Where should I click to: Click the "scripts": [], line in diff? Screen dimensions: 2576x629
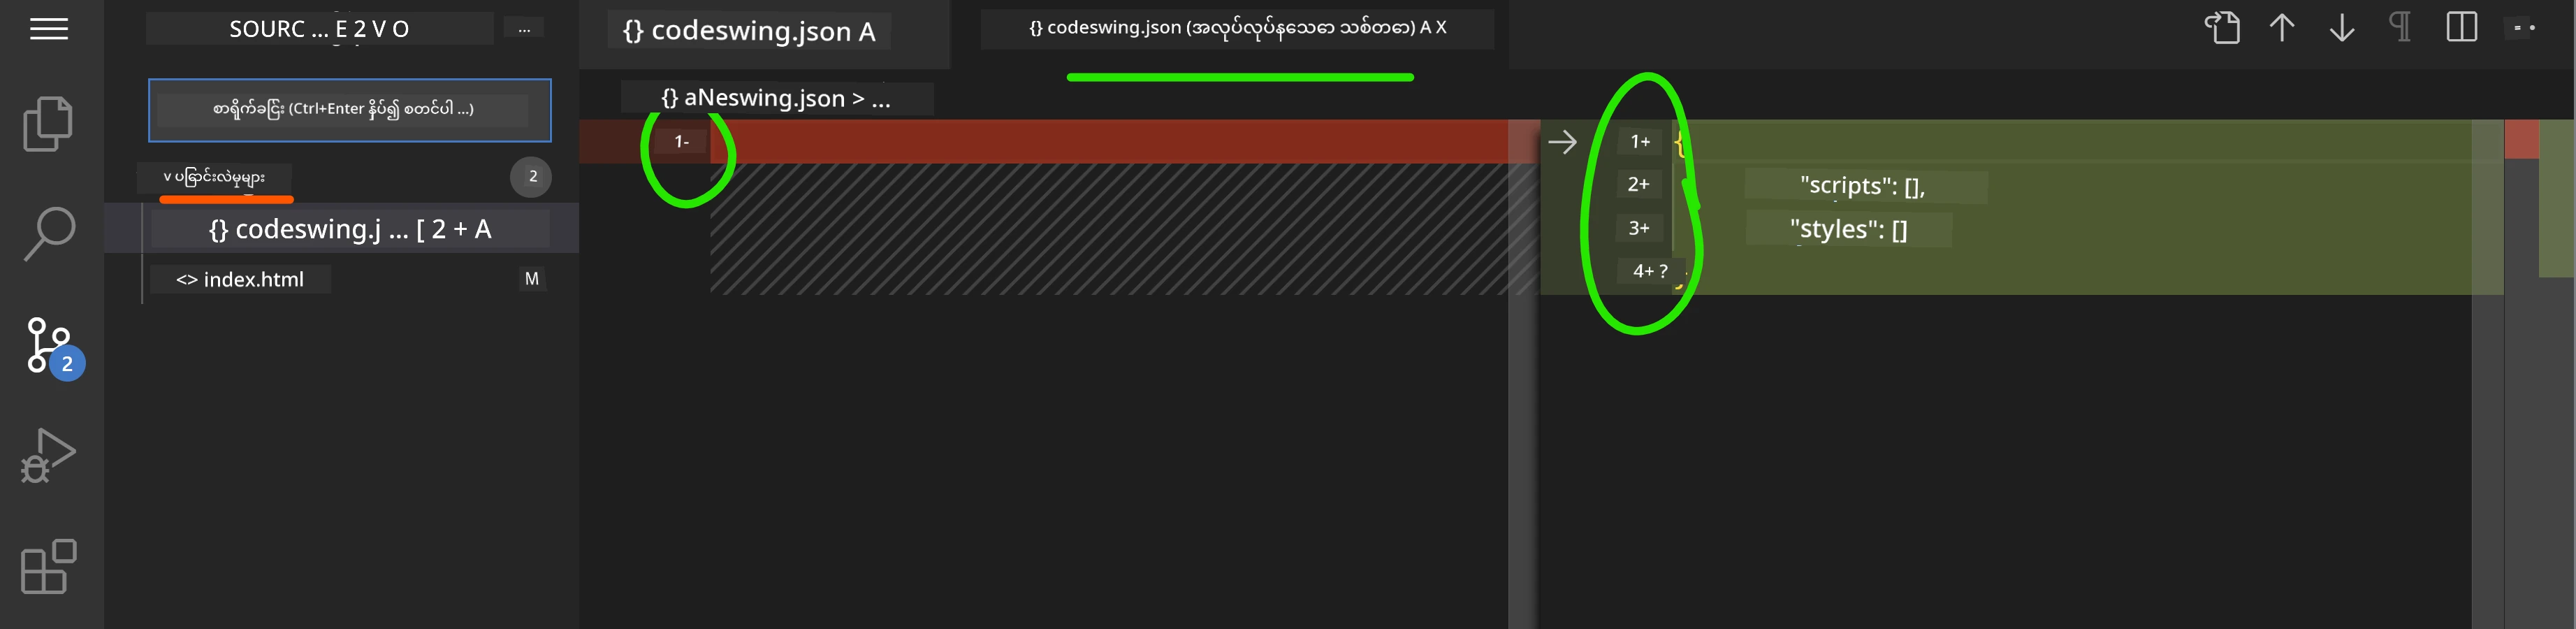[x=1862, y=185]
